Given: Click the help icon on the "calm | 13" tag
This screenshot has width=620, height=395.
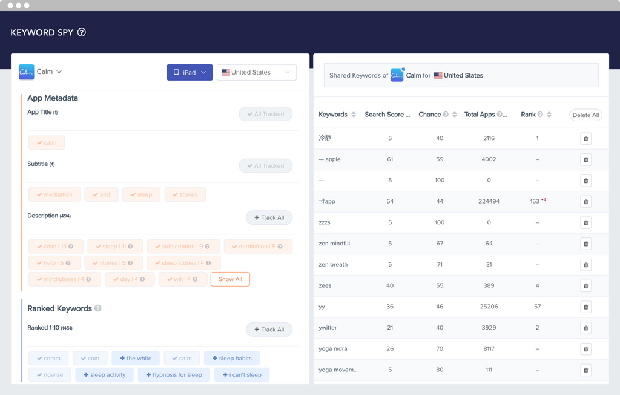Looking at the screenshot, I should click(x=71, y=246).
